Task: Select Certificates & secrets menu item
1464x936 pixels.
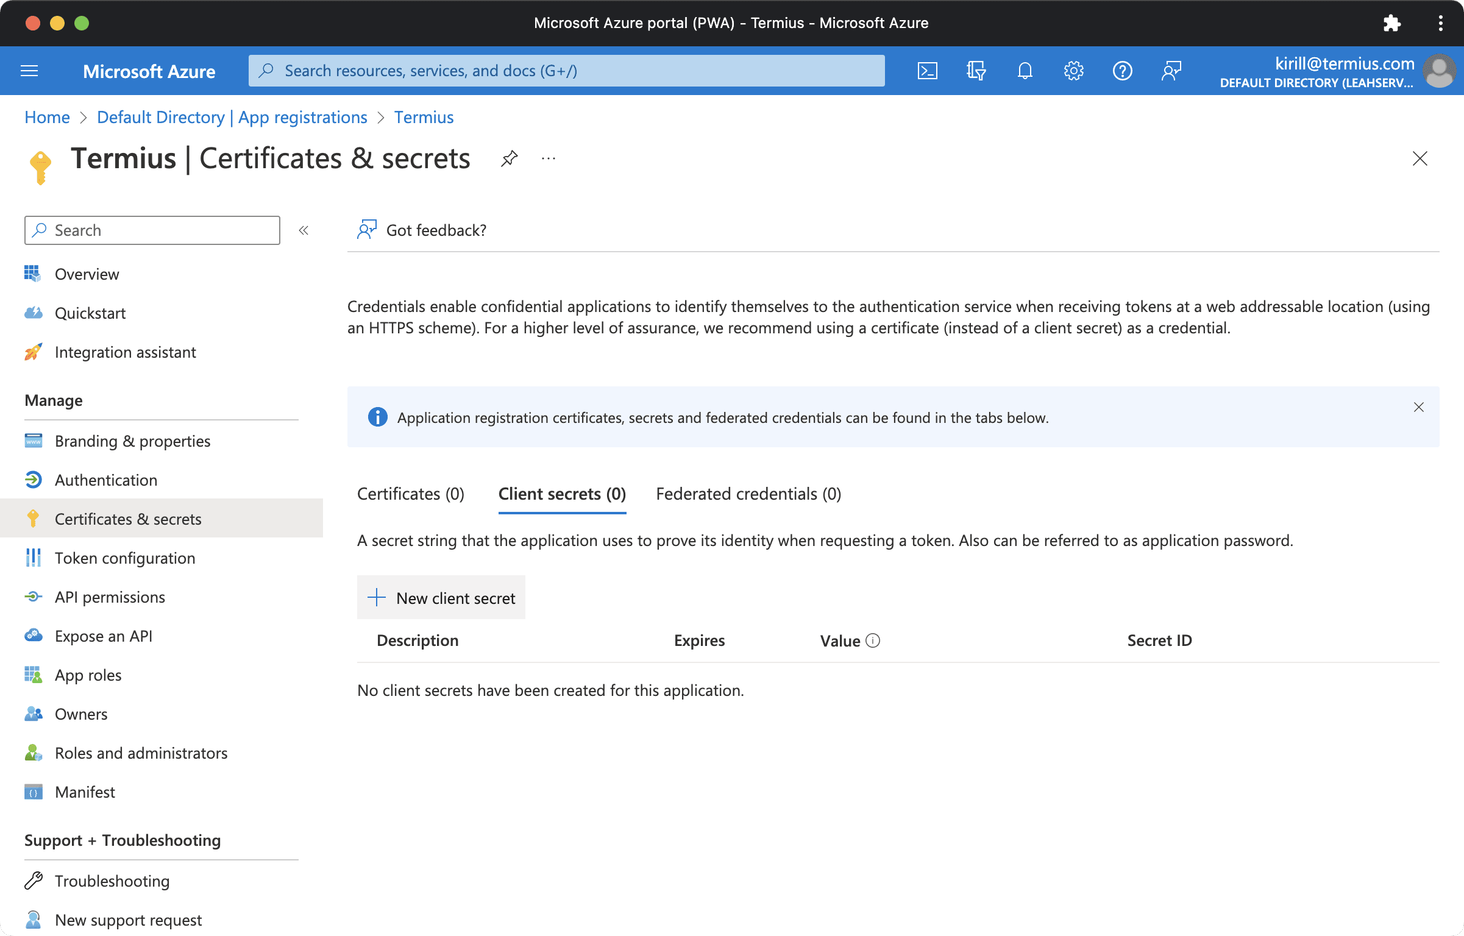Action: 162,519
